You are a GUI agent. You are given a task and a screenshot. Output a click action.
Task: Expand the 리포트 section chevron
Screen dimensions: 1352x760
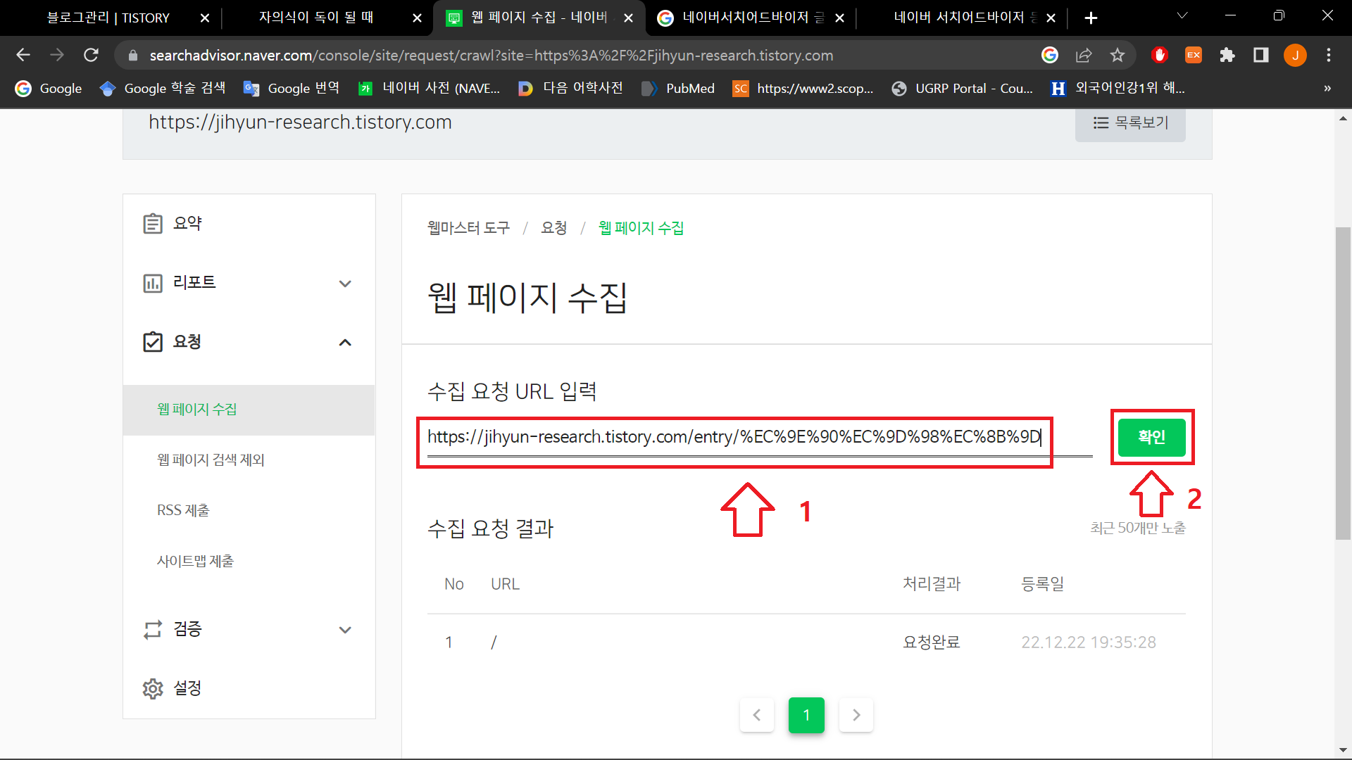click(x=345, y=284)
